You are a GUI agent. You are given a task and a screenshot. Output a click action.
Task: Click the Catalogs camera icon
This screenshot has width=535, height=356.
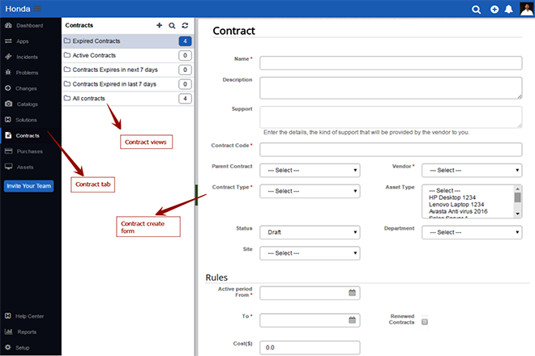pos(9,104)
